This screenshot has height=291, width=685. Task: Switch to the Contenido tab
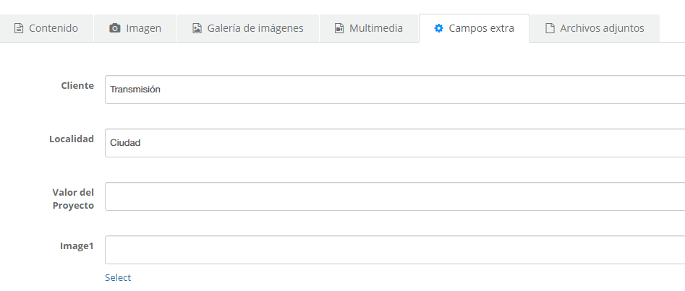47,28
